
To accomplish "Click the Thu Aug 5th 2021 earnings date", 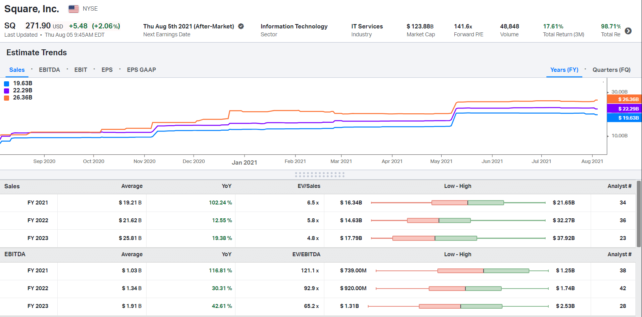I will tap(188, 26).
